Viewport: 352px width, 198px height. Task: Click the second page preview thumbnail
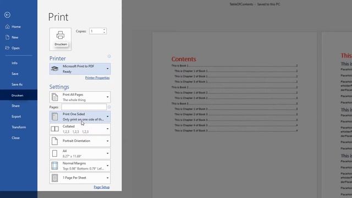pyautogui.click(x=337, y=115)
